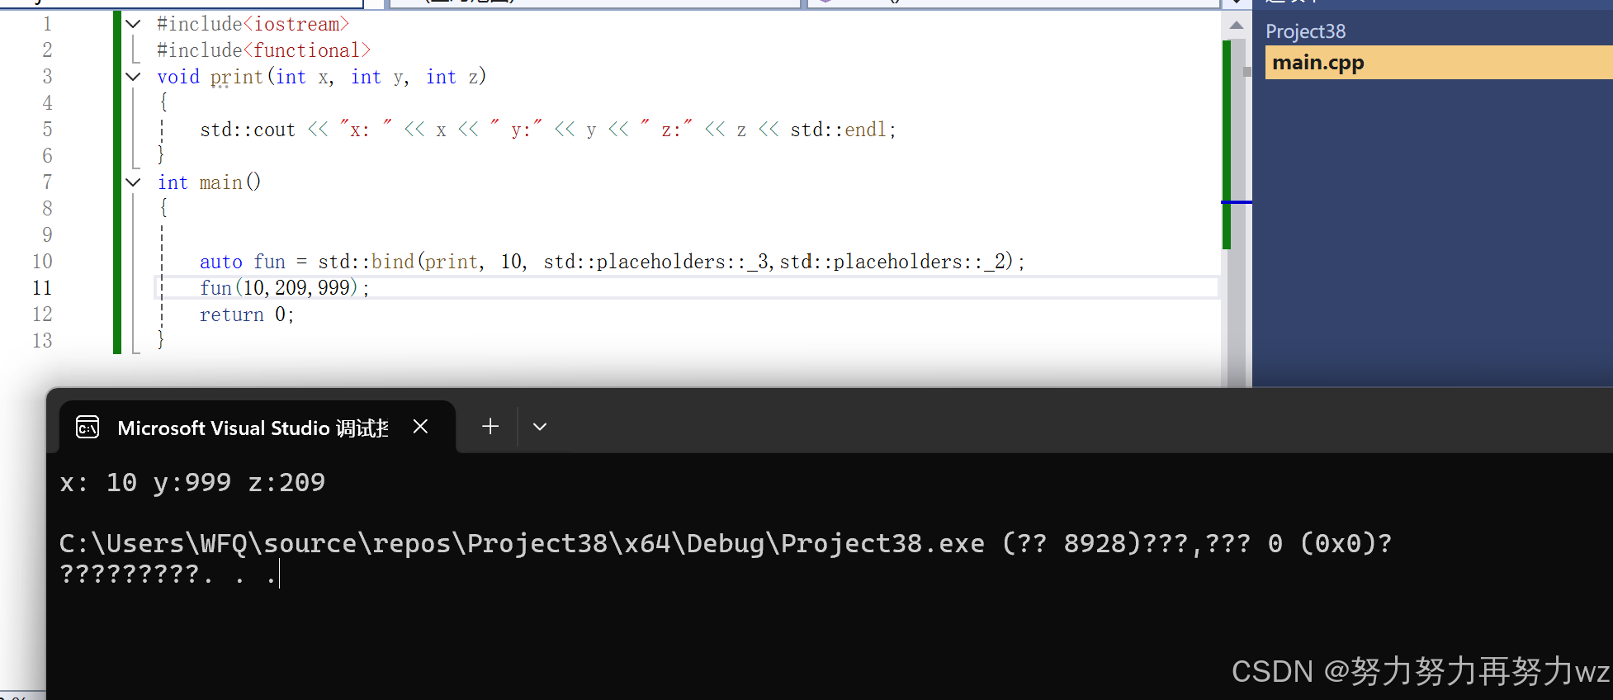Click line number 5 in the gutter
The image size is (1613, 700).
coord(47,130)
